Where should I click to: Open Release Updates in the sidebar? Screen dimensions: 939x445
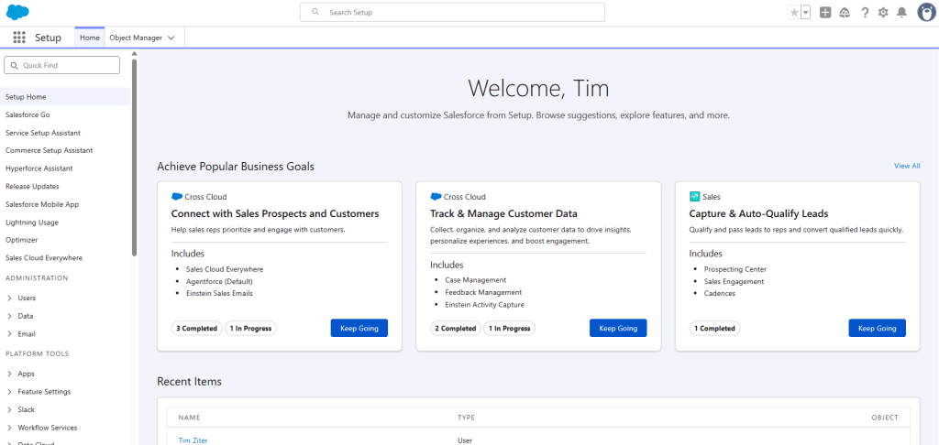(x=32, y=186)
